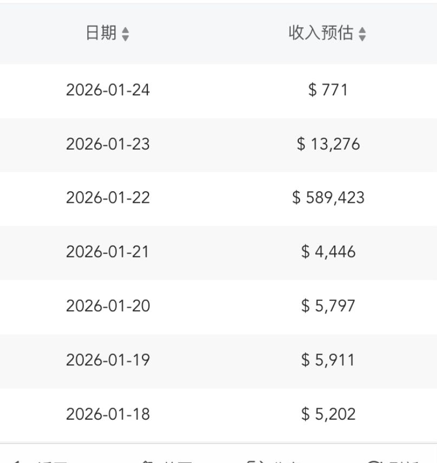Click the $ 5,797 revenue estimate

point(328,306)
